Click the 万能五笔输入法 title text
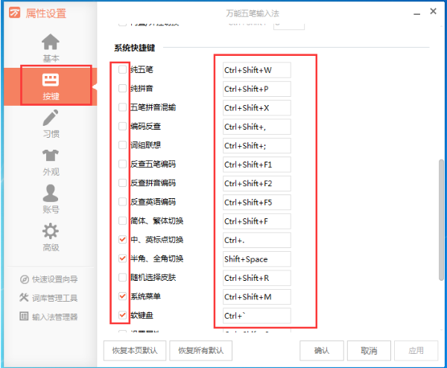Viewport: 447px width, 368px height. coord(253,13)
